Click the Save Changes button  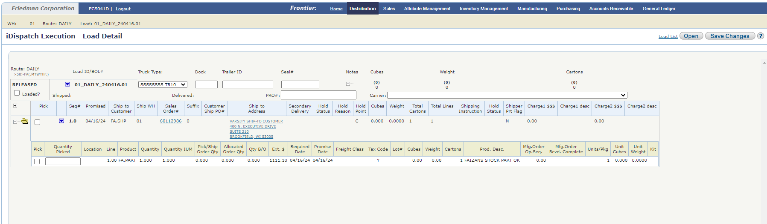tap(730, 36)
